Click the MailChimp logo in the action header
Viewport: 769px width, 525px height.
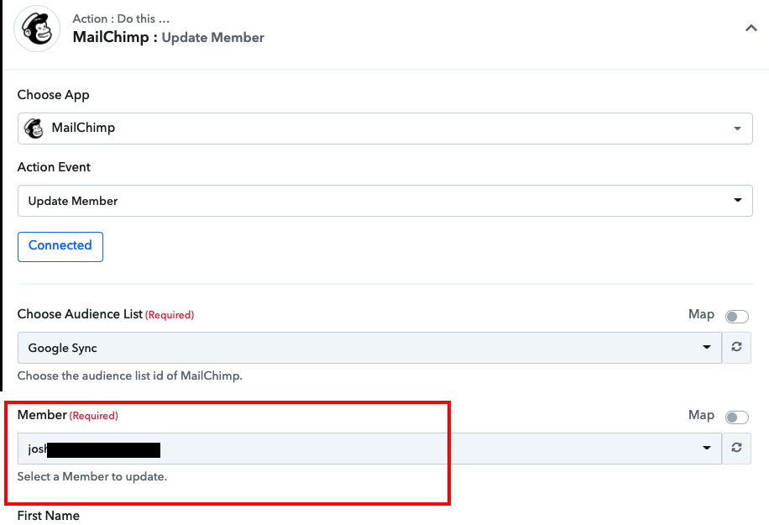pyautogui.click(x=37, y=29)
